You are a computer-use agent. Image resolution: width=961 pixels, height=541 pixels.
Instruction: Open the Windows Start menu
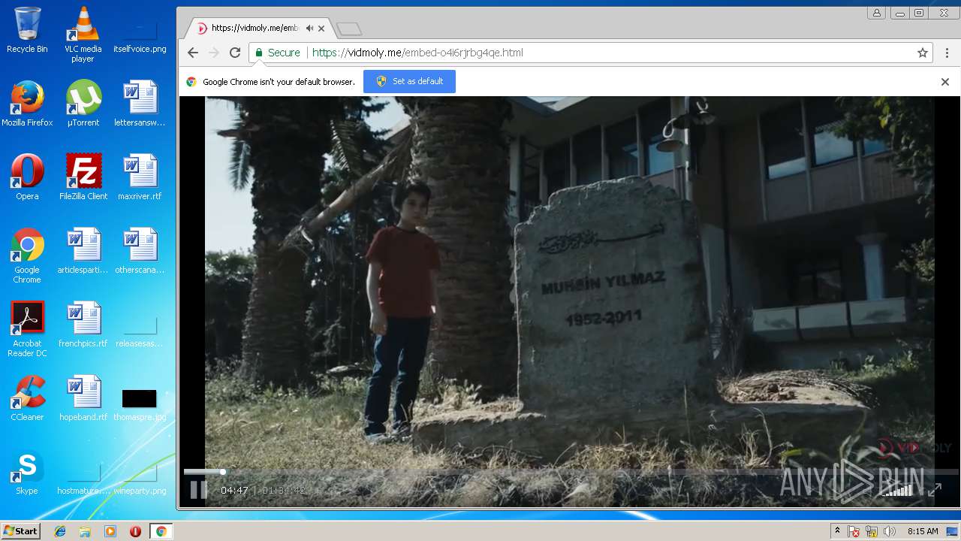click(20, 531)
